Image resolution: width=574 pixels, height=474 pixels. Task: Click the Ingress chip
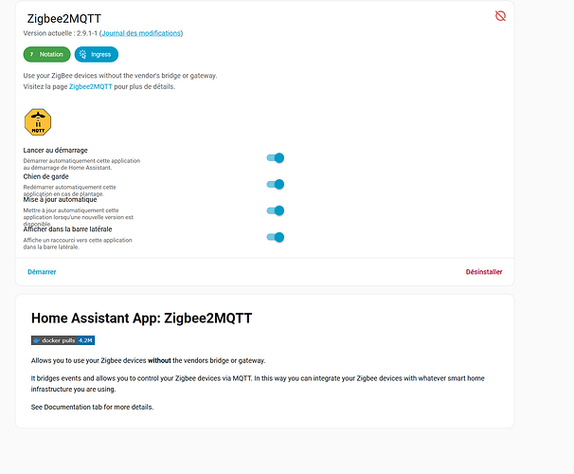(x=97, y=54)
